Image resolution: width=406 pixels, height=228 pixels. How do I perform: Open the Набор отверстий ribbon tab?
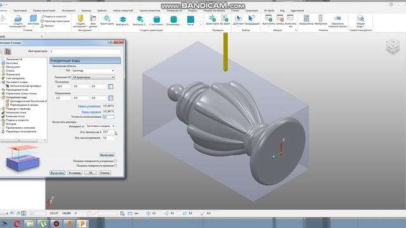pyautogui.click(x=123, y=11)
